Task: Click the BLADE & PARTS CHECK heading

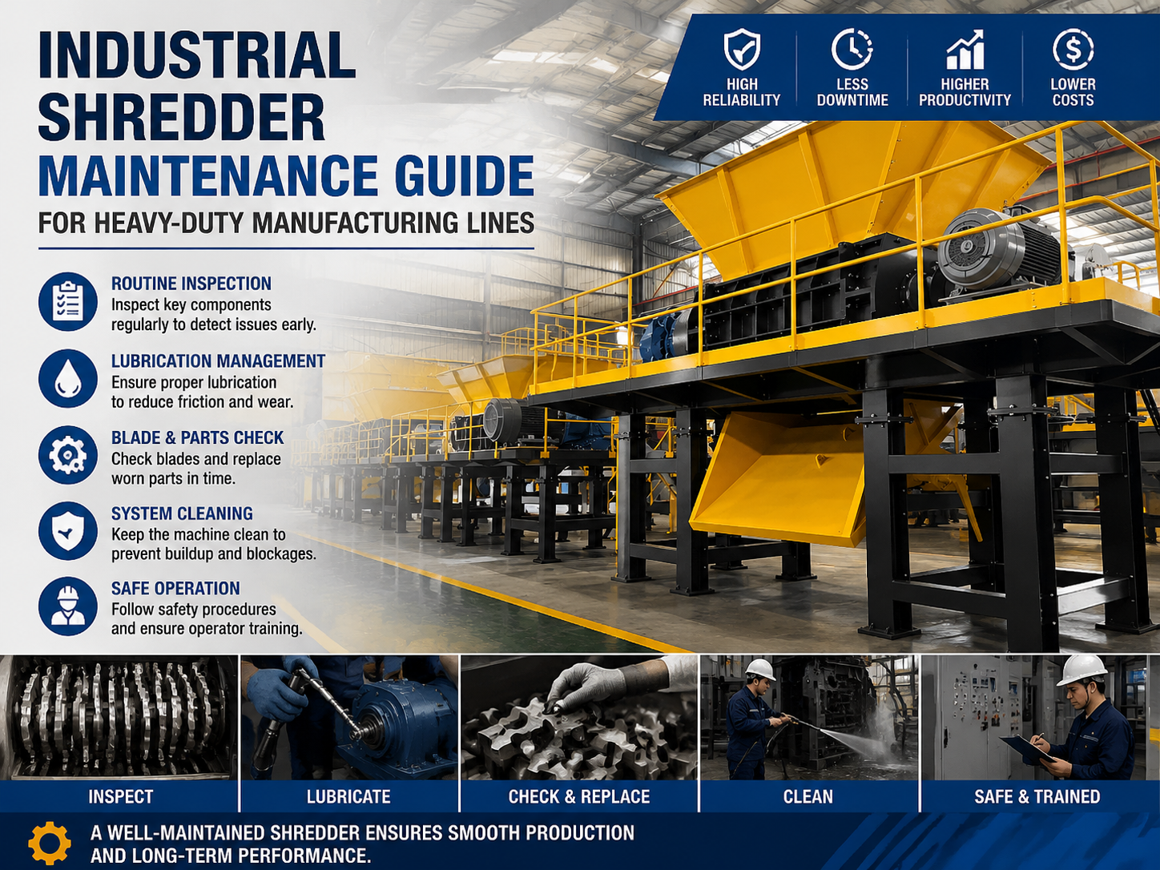Action: pos(197,438)
